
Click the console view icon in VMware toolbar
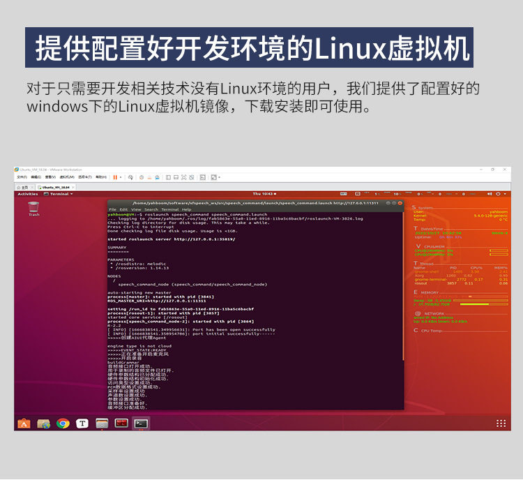(202, 177)
